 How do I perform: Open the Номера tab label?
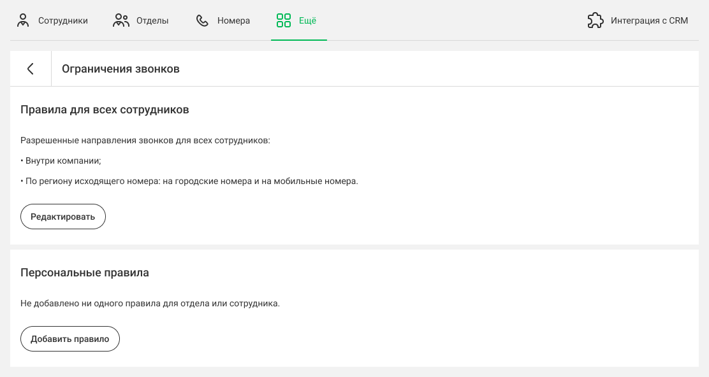click(x=233, y=21)
